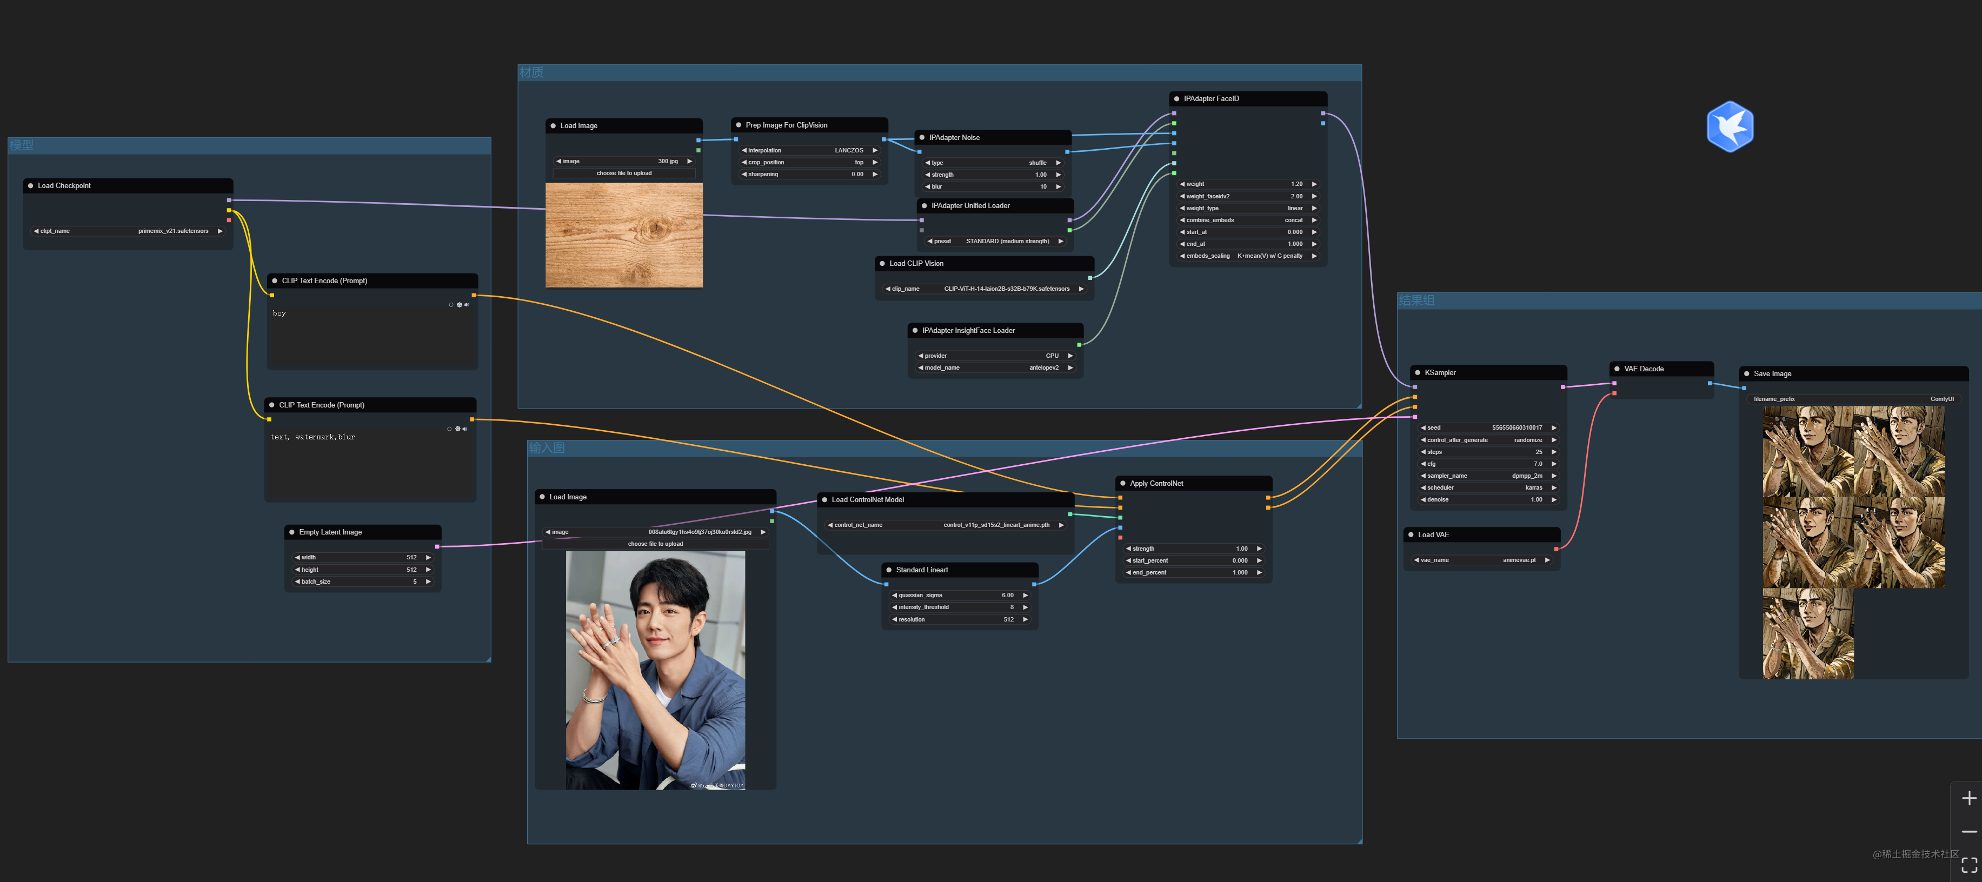The height and width of the screenshot is (882, 1982).
Task: Click the 材质 group title
Action: [x=531, y=72]
